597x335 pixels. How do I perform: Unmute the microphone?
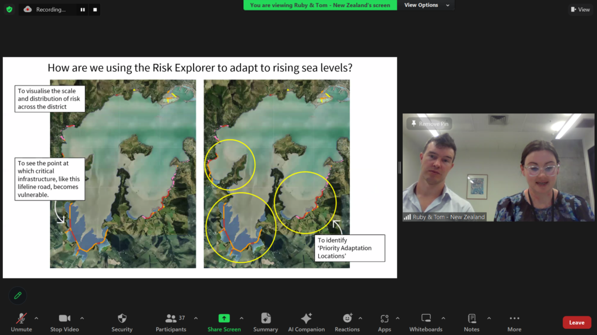tap(22, 319)
